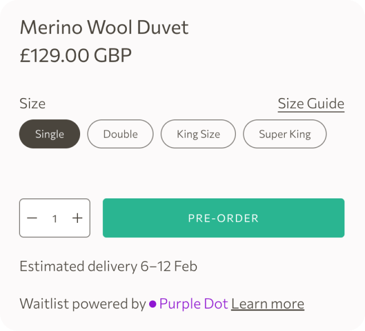Open the Learn more link
The width and height of the screenshot is (365, 331).
268,304
